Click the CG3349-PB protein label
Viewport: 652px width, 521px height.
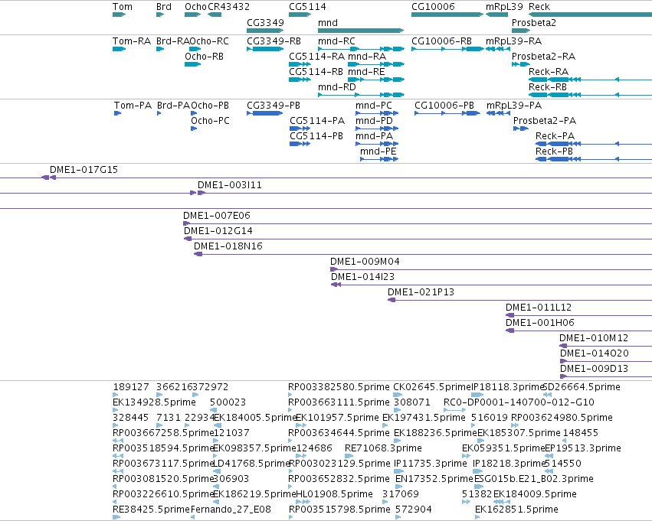coord(274,106)
